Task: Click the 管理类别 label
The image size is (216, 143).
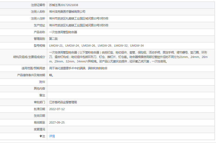Action: pyautogui.click(x=39, y=39)
